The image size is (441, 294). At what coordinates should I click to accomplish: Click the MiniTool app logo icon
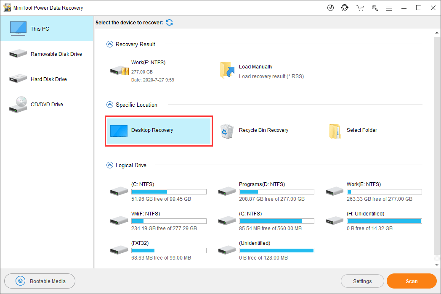pyautogui.click(x=7, y=8)
